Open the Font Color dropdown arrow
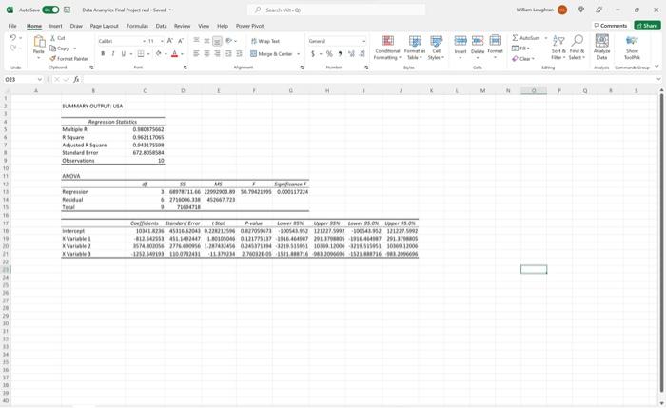The height and width of the screenshot is (408, 666). (183, 54)
